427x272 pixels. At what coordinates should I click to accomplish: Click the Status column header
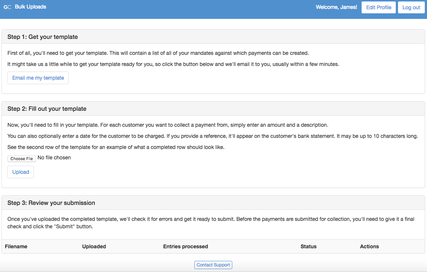click(308, 246)
